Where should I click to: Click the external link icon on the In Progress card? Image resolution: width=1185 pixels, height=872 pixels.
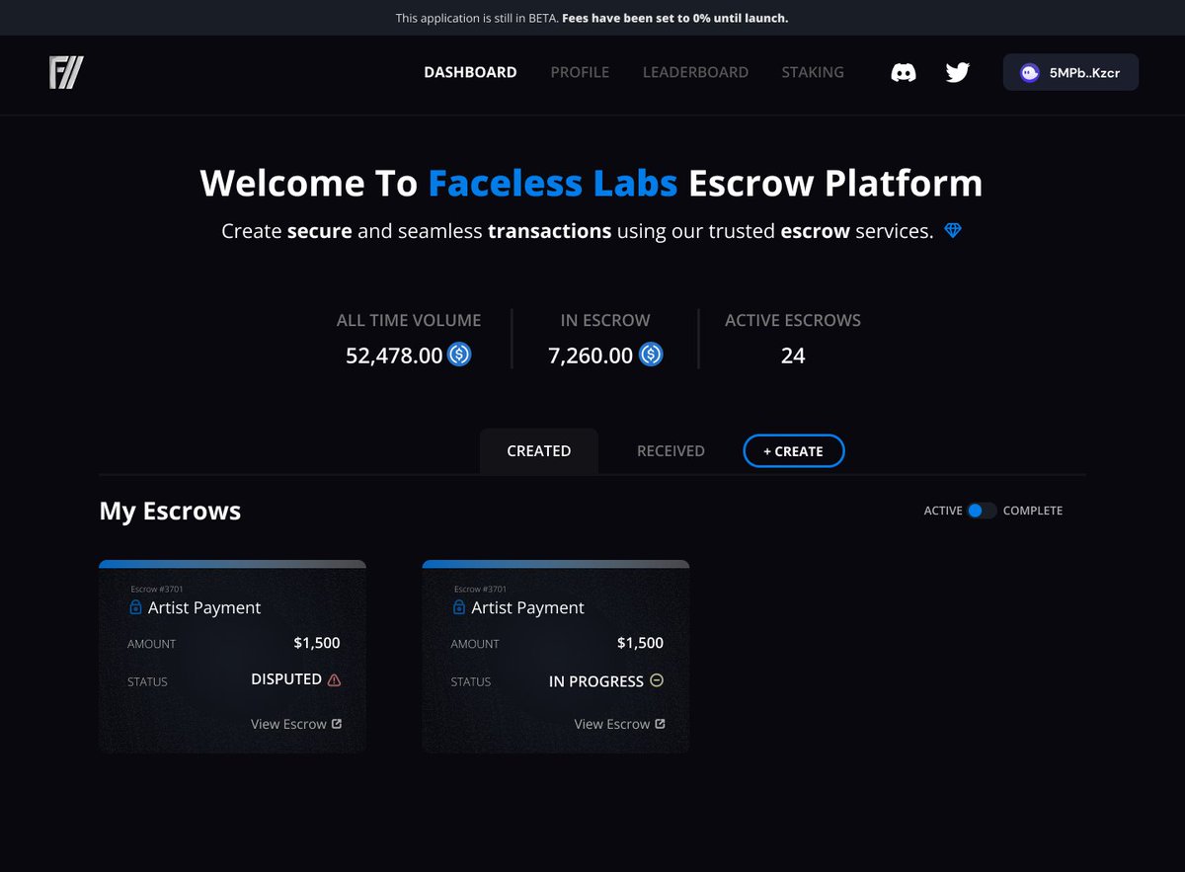click(x=660, y=723)
